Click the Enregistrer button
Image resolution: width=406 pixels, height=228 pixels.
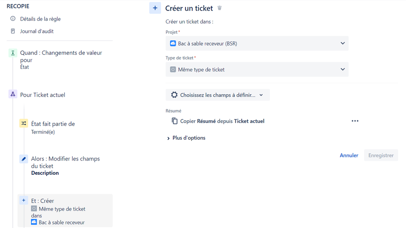click(381, 155)
